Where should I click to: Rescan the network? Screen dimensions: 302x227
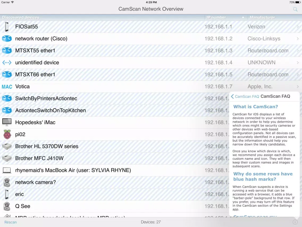tap(11, 222)
